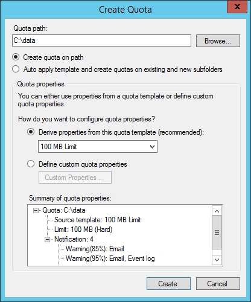Collapse the Quota: C:\data tree node
This screenshot has height=302, width=251.
point(36,211)
